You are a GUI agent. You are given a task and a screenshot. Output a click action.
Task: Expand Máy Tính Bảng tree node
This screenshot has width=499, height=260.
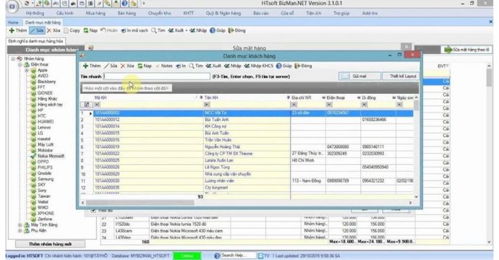(20, 225)
